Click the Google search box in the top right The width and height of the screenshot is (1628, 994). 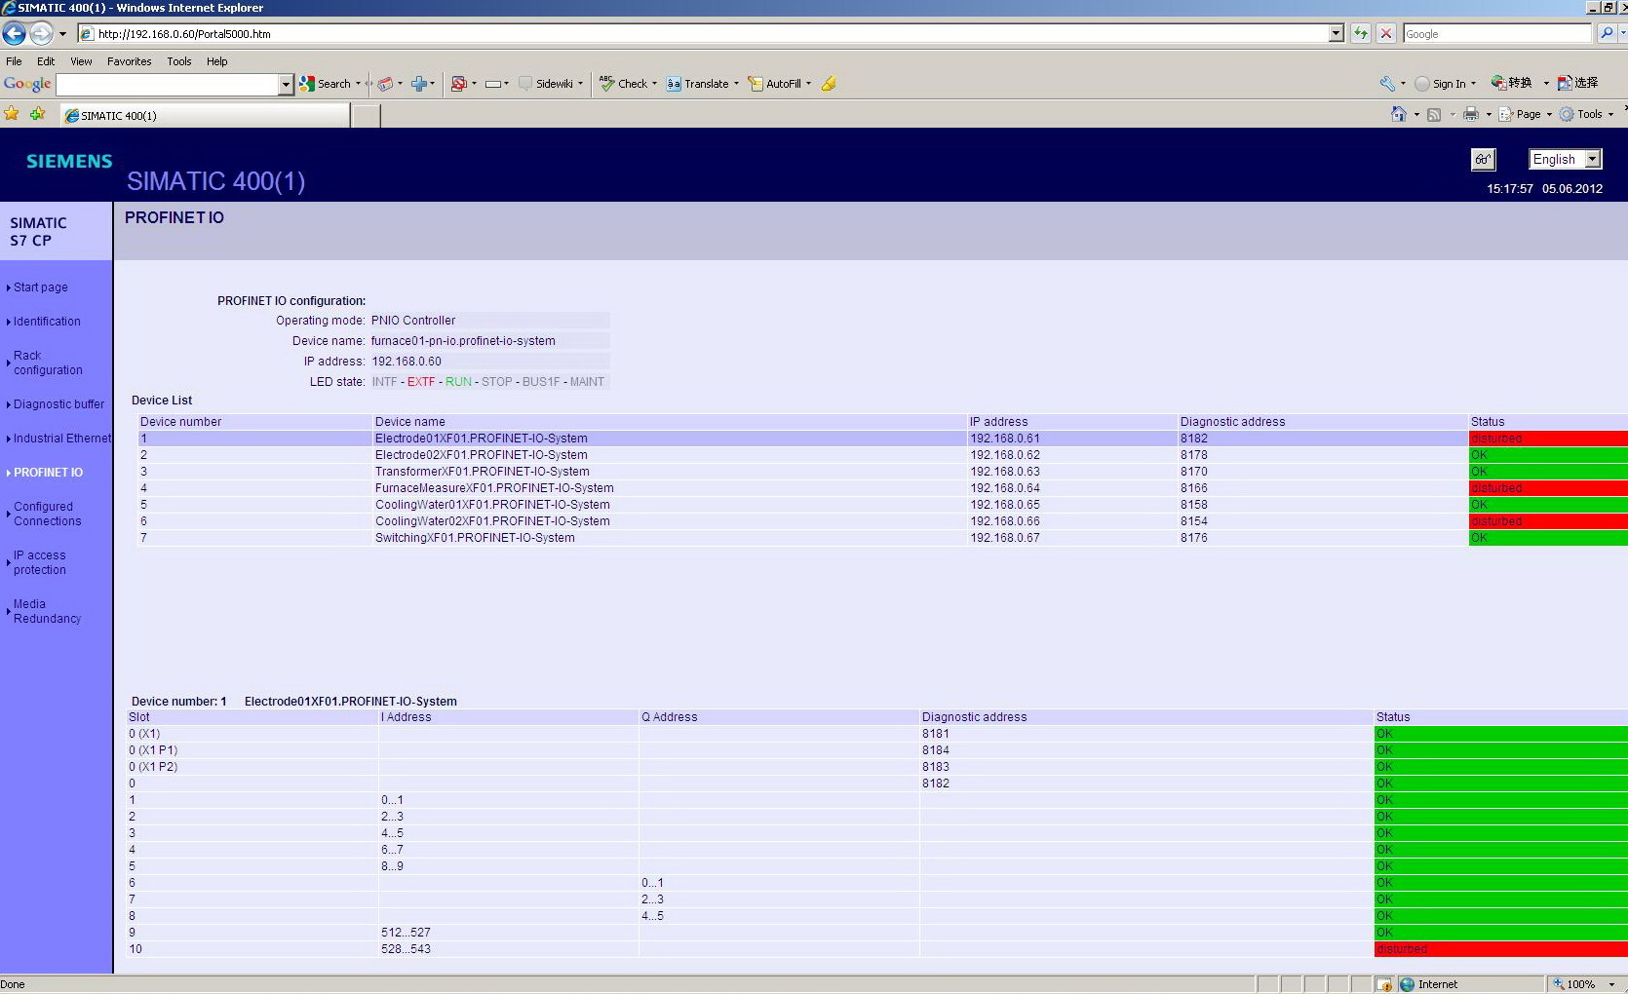(x=1496, y=34)
